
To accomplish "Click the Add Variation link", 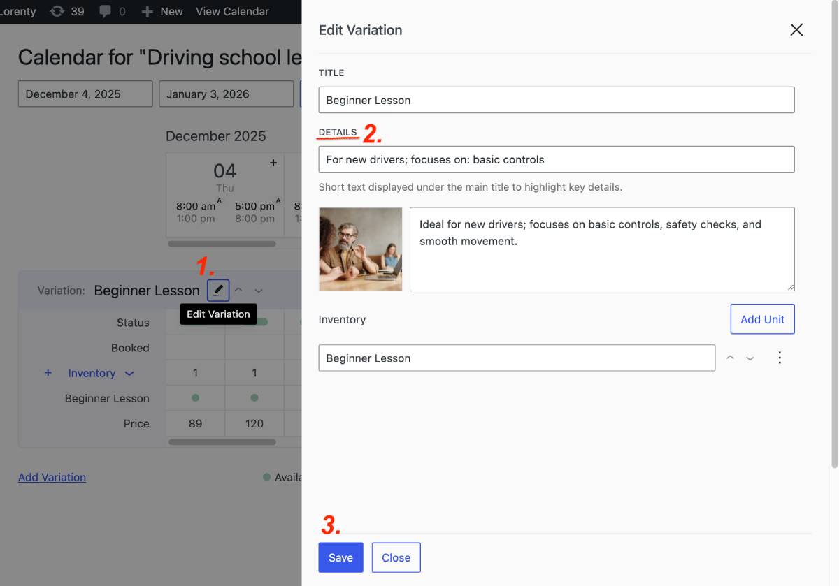I will 52,477.
